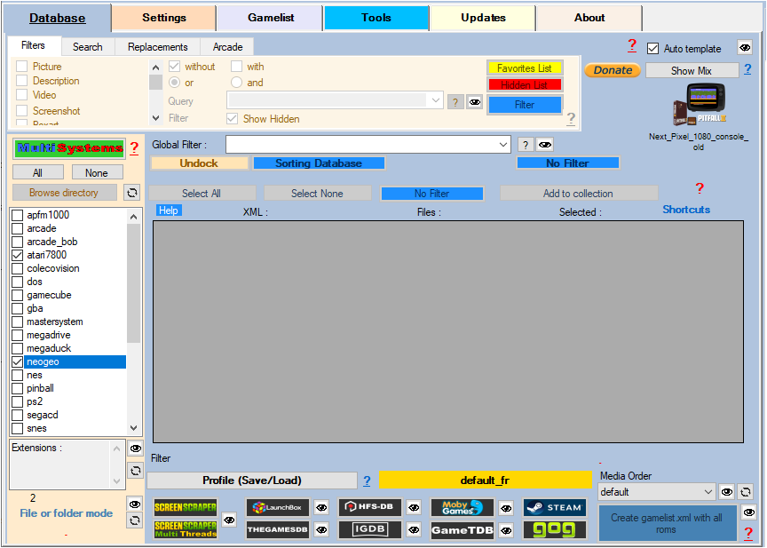This screenshot has width=767, height=548.
Task: Click the yellow Favorites List button
Action: pyautogui.click(x=524, y=68)
